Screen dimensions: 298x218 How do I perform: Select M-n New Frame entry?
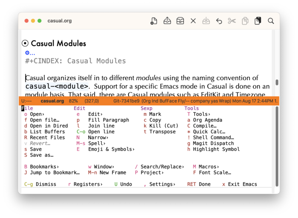[x=107, y=172]
